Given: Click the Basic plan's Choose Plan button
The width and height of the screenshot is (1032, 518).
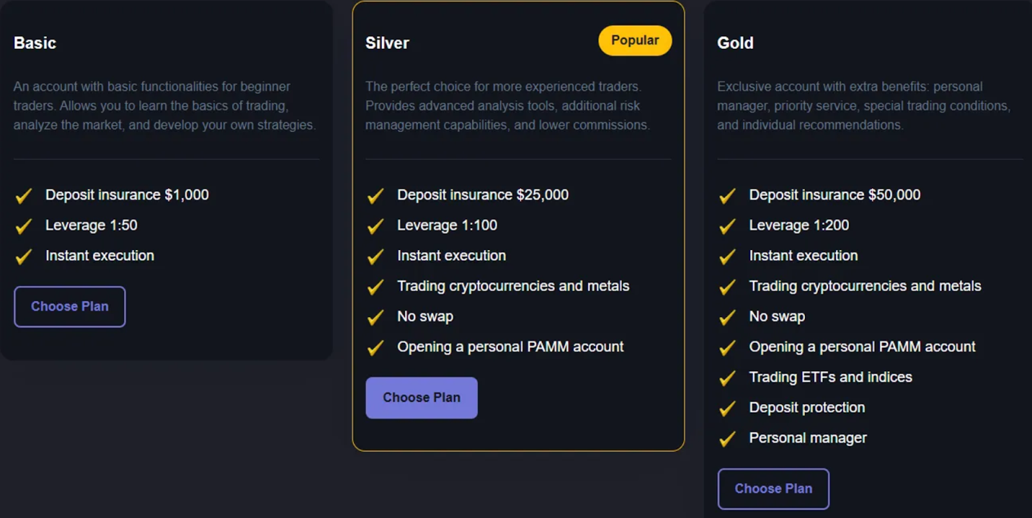Looking at the screenshot, I should [x=70, y=307].
